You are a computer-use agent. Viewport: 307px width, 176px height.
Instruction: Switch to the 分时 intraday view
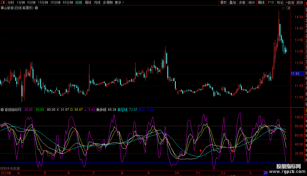11,2
